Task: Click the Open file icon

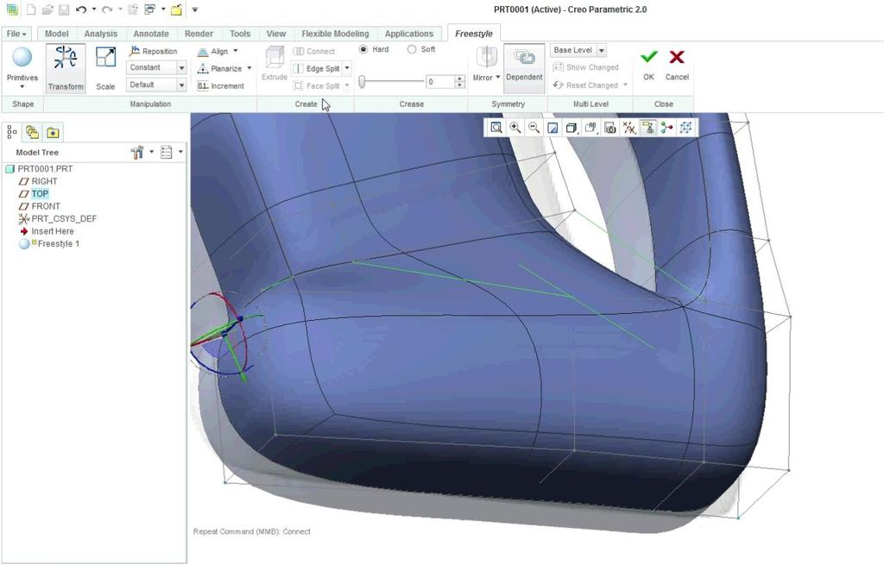Action: pyautogui.click(x=47, y=9)
